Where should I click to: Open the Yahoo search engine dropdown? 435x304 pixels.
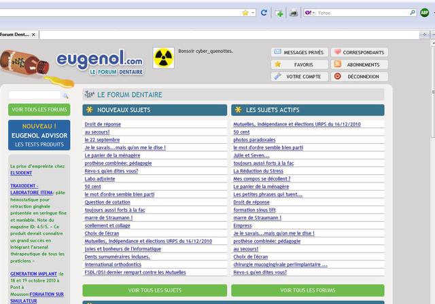tap(311, 13)
